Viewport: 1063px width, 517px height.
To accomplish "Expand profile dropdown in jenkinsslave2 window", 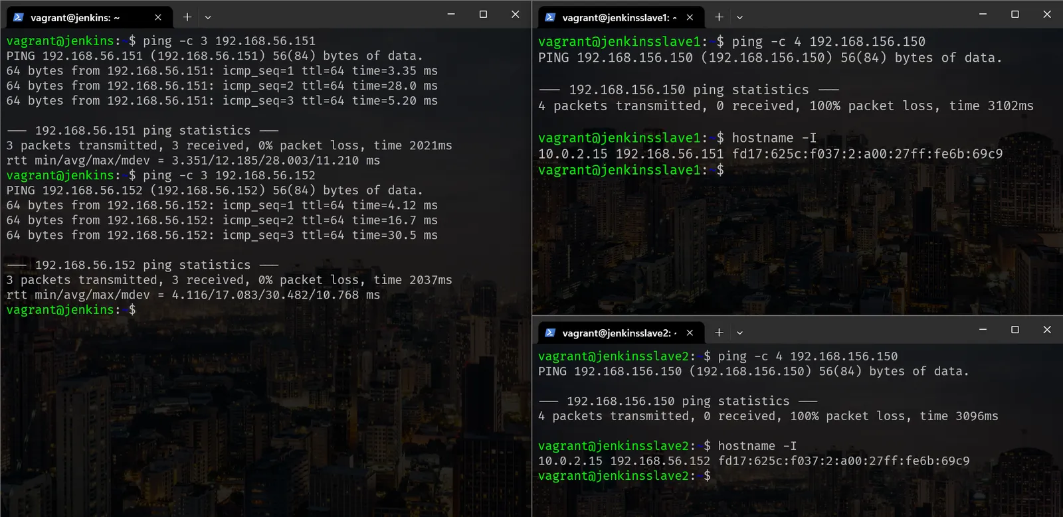I will (739, 332).
